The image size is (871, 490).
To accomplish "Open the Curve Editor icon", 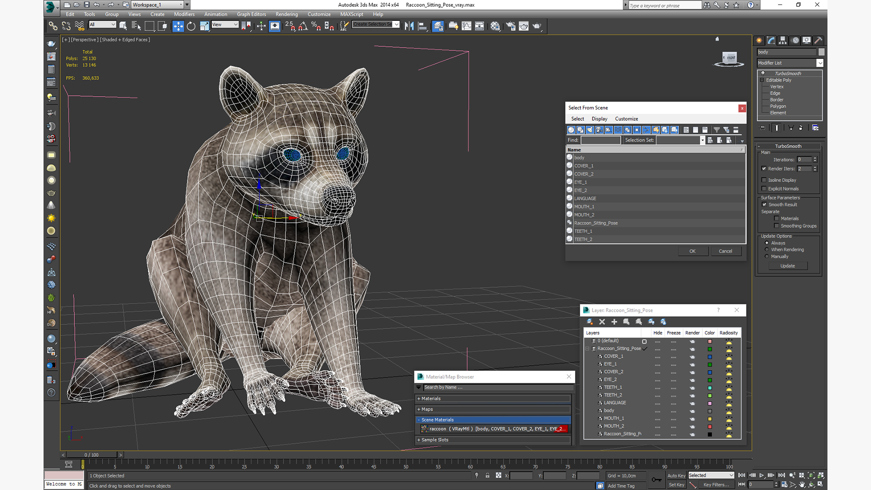I will 466,26.
